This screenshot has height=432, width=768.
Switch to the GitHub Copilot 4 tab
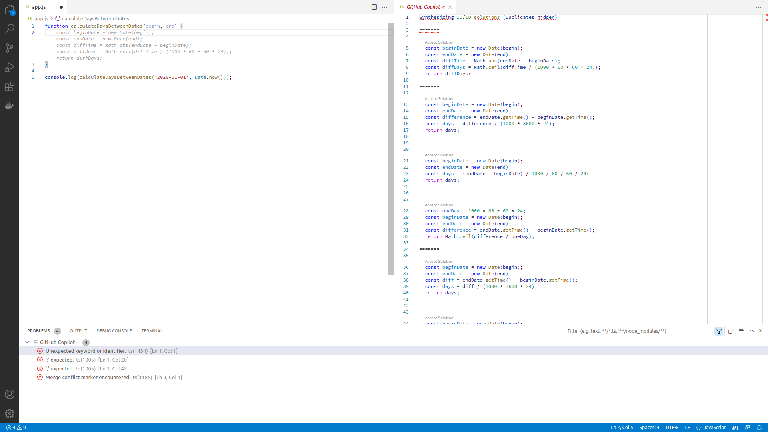pos(425,7)
